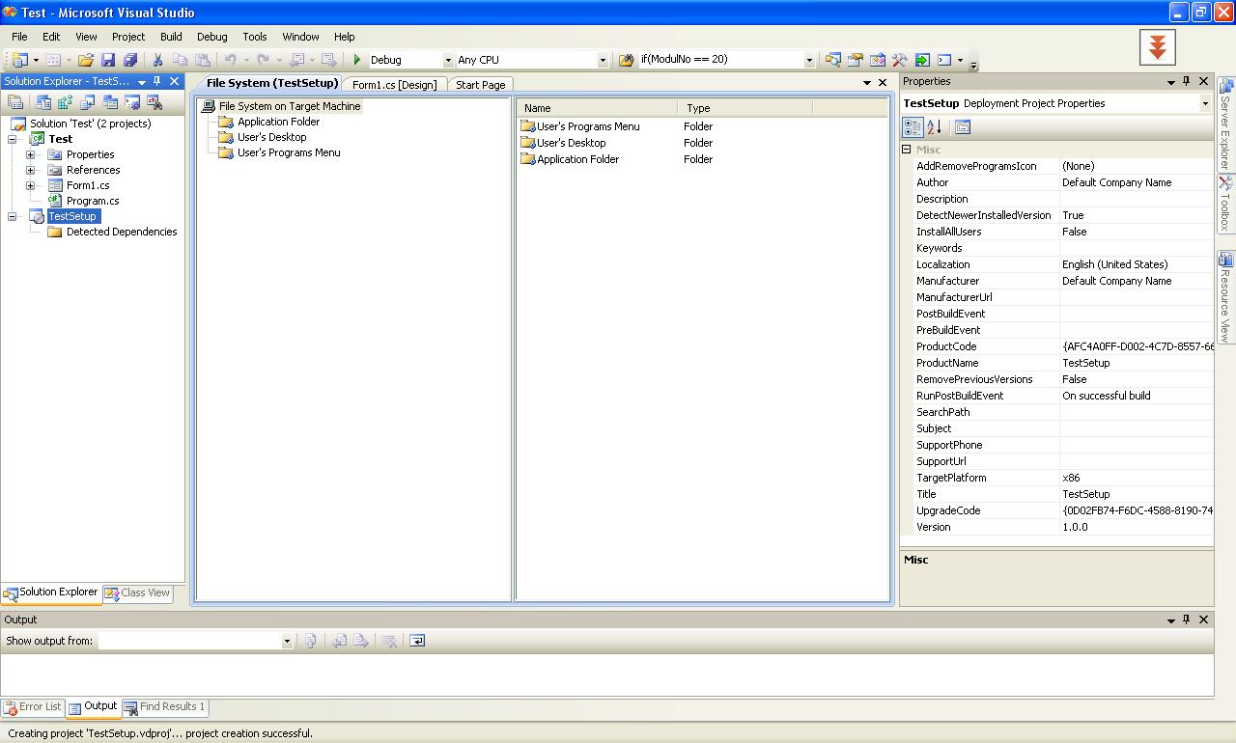Switch to the Start Page tab

click(x=481, y=85)
